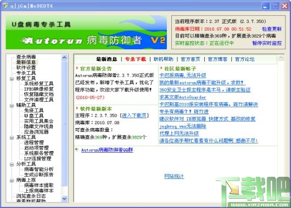Screen dimensions: 291x208
Task: Select U盘工具 in the tree
Action: [34, 115]
